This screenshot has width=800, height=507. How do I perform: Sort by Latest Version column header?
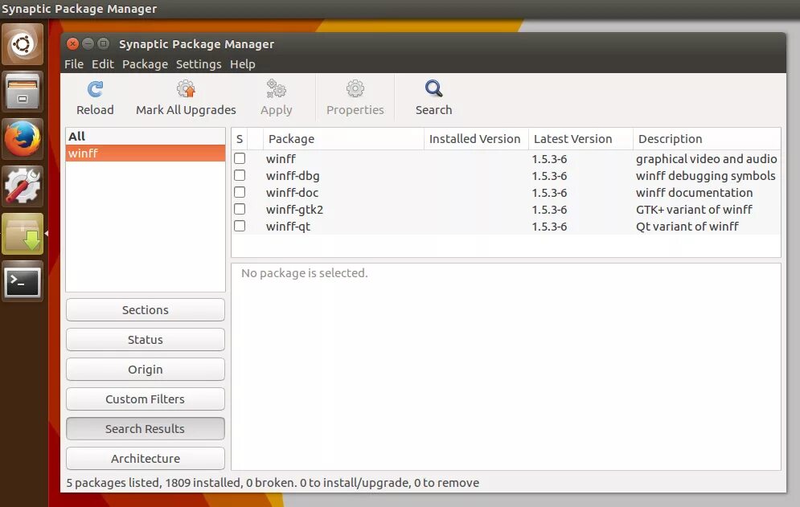pos(581,139)
